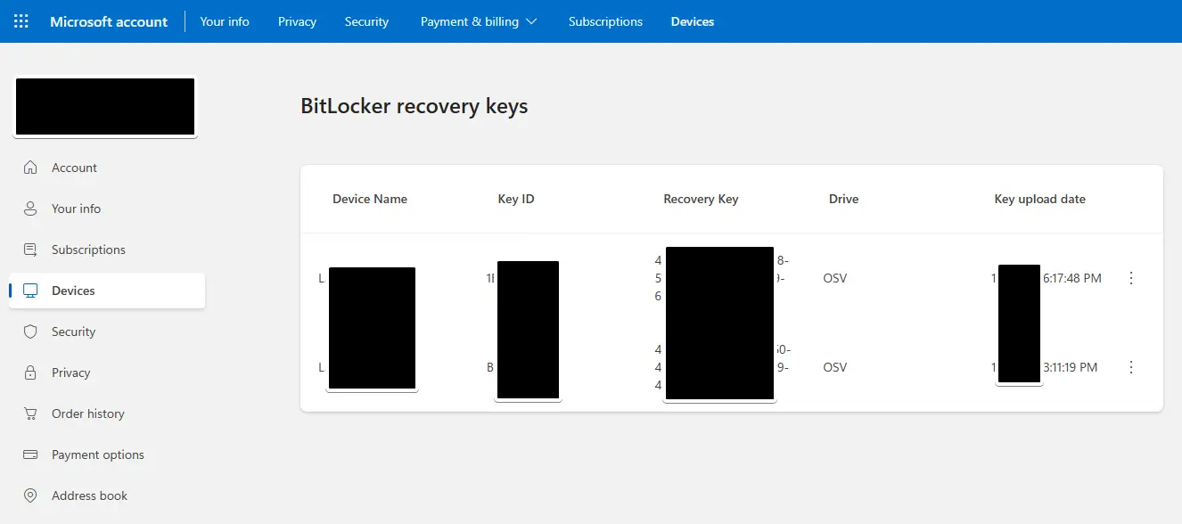Click the Address book location icon
Viewport: 1182px width, 524px height.
pyautogui.click(x=30, y=495)
